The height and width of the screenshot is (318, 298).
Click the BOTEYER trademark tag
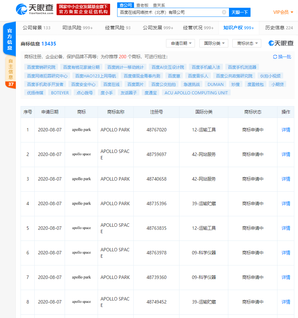60,93
